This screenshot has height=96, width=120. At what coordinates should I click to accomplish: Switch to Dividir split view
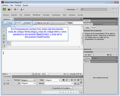[x=17, y=23]
